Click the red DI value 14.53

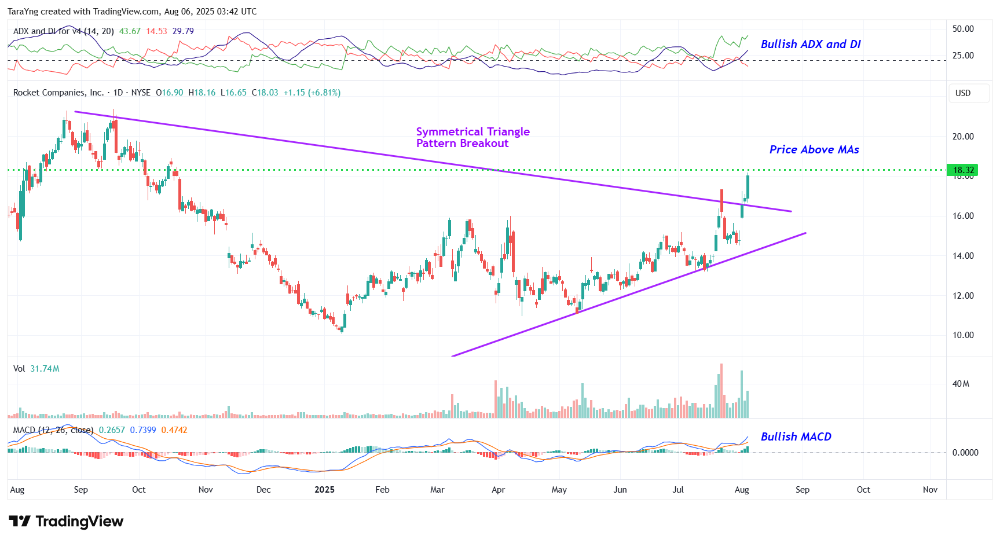coord(156,31)
